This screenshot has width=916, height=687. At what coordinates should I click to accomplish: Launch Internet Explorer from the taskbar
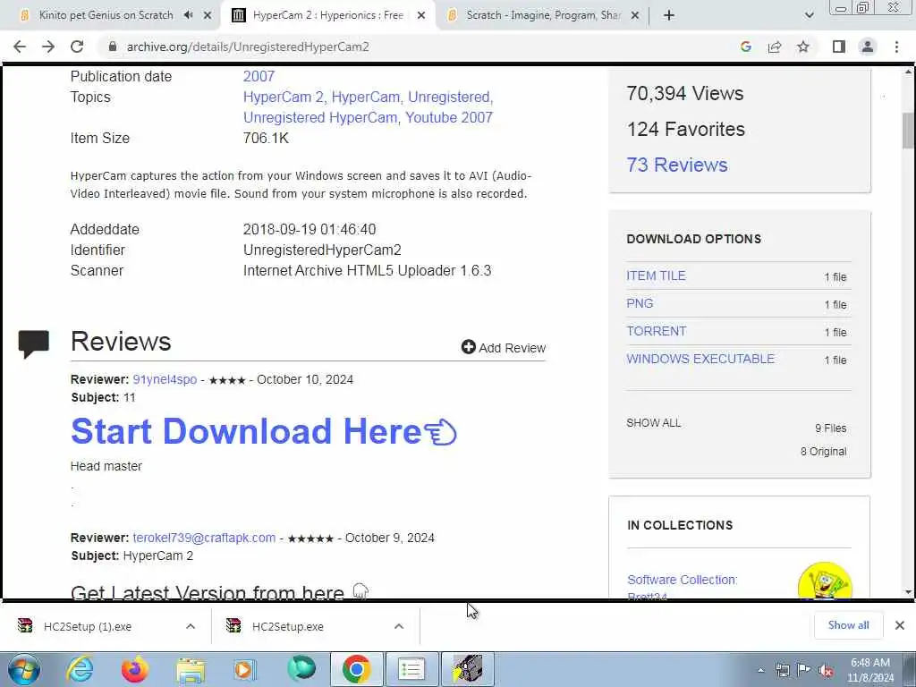[79, 669]
